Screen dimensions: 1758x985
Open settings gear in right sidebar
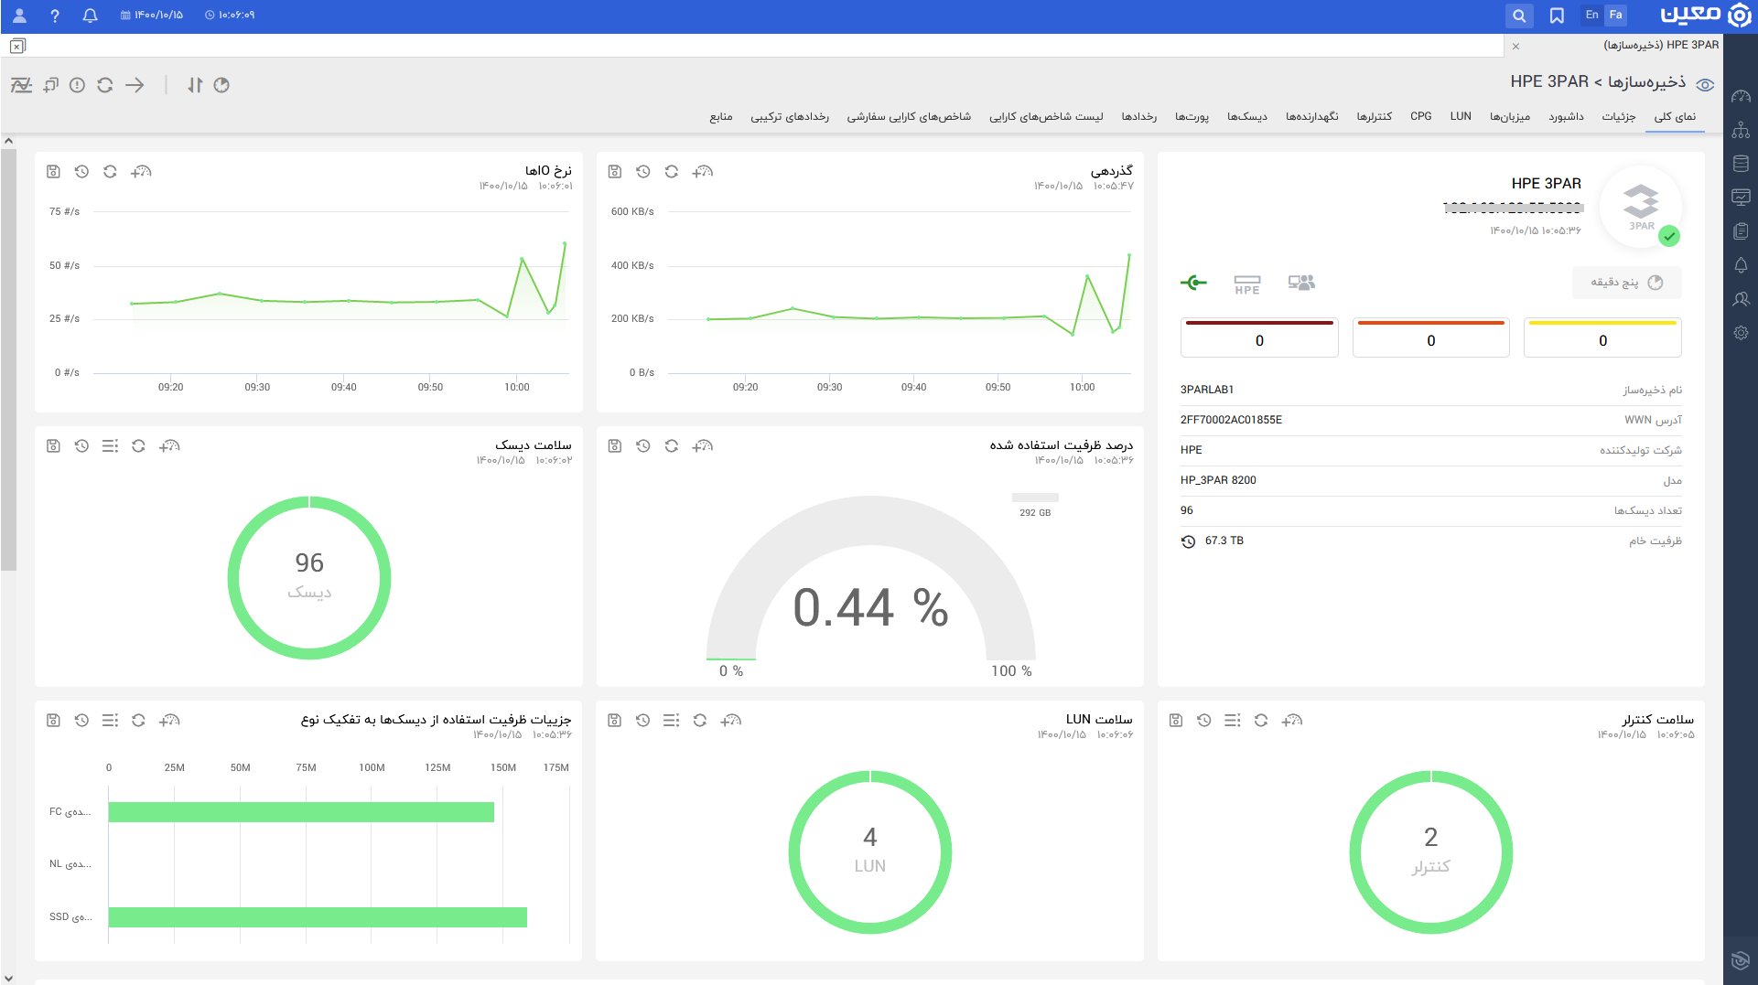1741,333
